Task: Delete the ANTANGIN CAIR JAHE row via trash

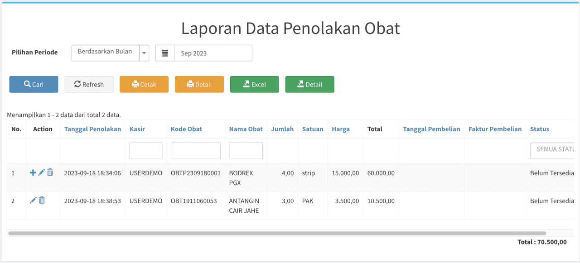Action: pyautogui.click(x=42, y=200)
